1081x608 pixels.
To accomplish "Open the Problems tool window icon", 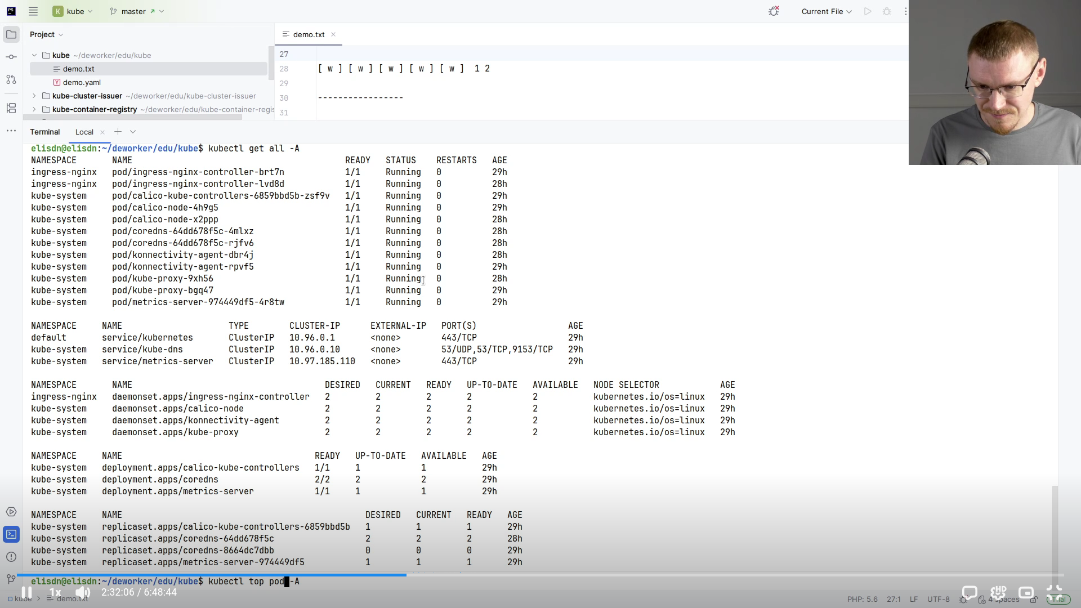I will coord(11,557).
